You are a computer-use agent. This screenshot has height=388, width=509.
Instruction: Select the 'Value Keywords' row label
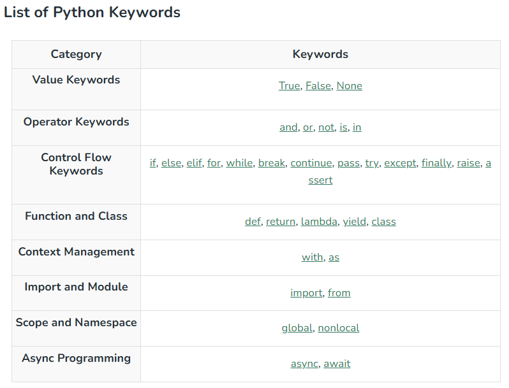click(x=77, y=80)
